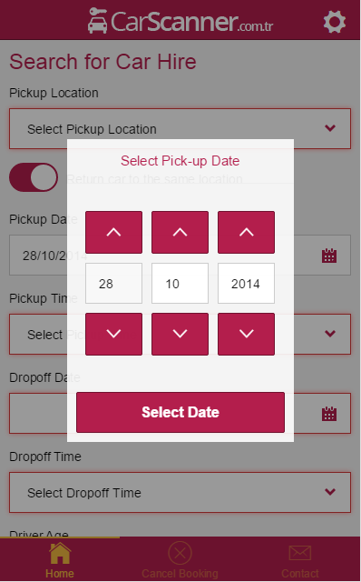Expand the Select Pickup Location dropdown

pos(180,129)
